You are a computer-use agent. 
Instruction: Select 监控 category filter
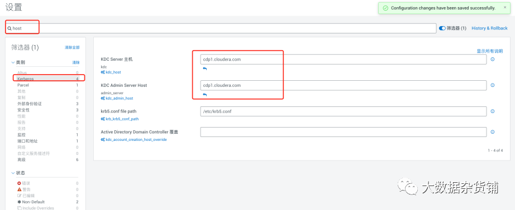tap(47, 135)
